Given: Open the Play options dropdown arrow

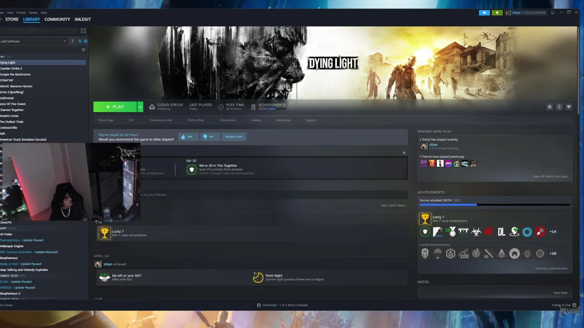Looking at the screenshot, I should pos(140,107).
